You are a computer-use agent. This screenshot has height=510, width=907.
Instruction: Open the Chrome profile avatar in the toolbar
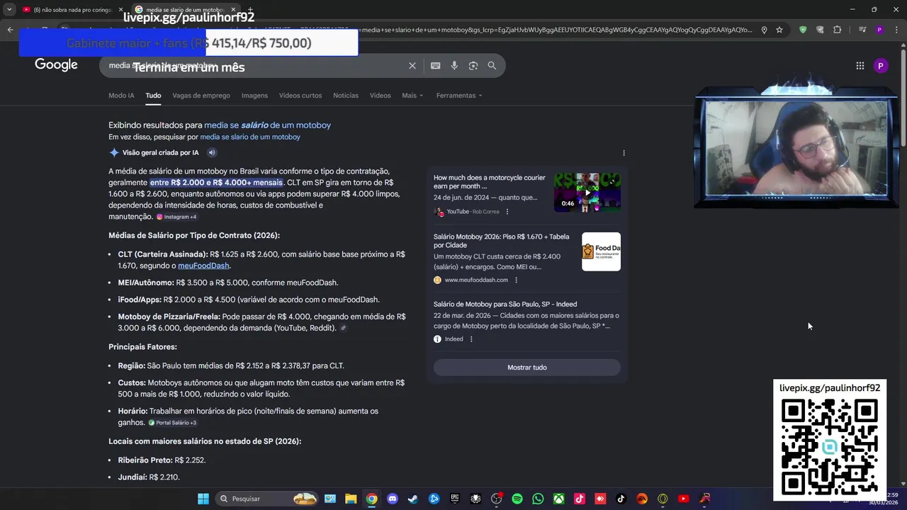[x=879, y=30]
